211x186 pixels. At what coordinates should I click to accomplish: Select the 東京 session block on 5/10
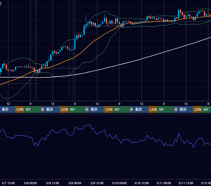(141, 109)
